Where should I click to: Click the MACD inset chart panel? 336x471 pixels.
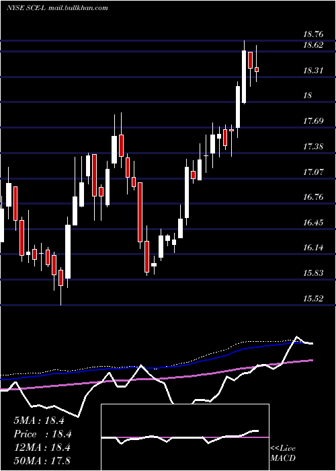pos(185,437)
